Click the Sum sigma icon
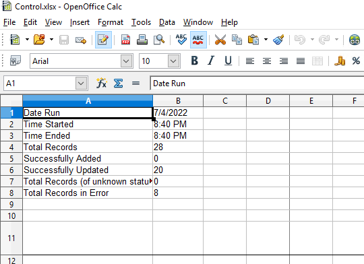 point(118,83)
